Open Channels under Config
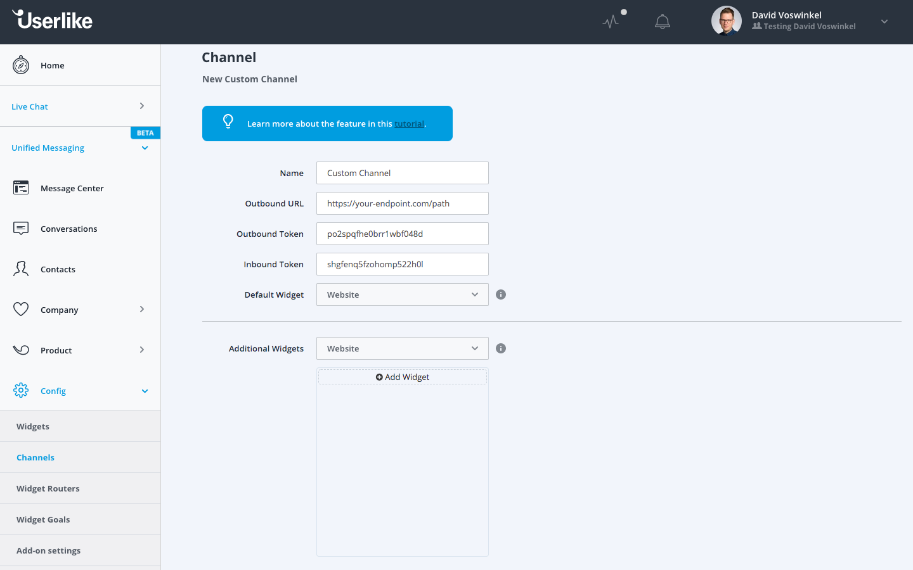 tap(80, 457)
